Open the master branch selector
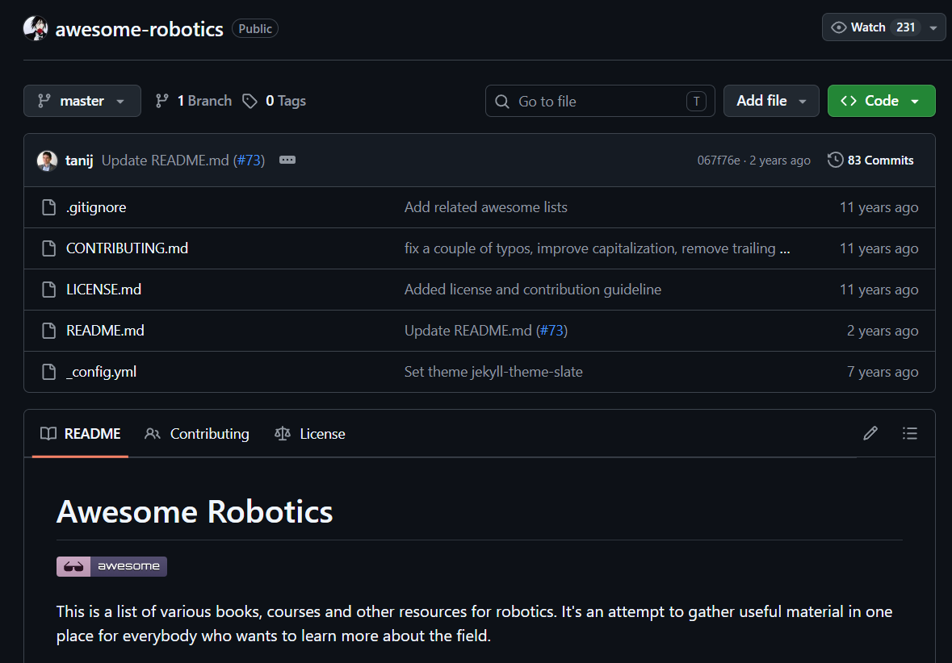 click(x=82, y=101)
